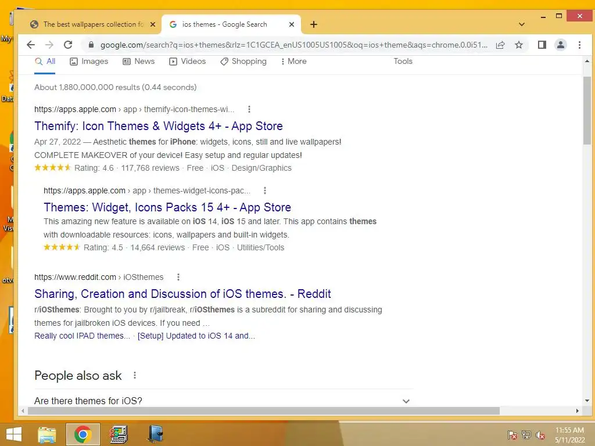Switch to Shopping results

click(x=243, y=62)
